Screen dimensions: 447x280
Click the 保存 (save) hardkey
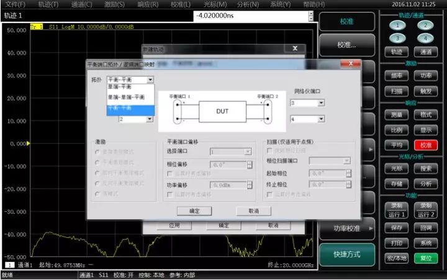[397, 228]
